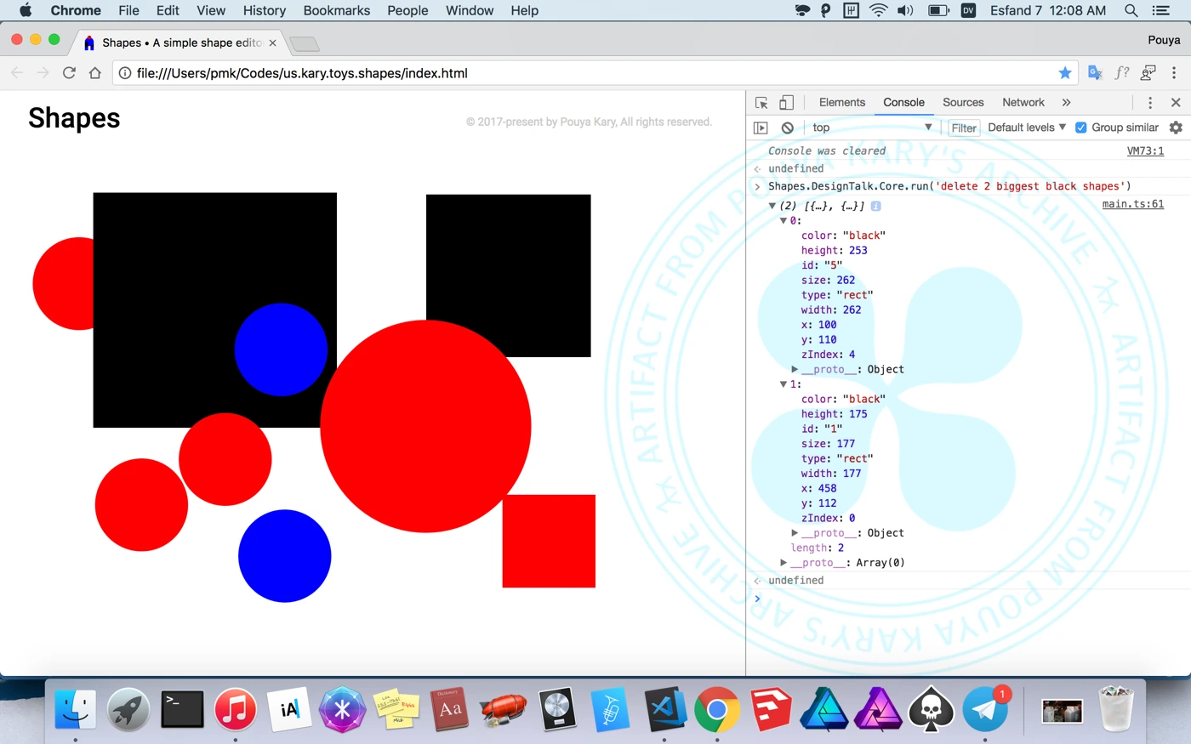The width and height of the screenshot is (1191, 744).
Task: Reload the page
Action: tap(69, 73)
